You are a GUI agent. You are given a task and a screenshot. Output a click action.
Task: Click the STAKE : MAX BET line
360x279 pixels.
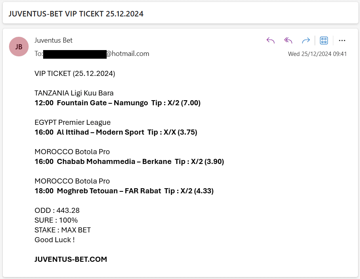(63, 230)
